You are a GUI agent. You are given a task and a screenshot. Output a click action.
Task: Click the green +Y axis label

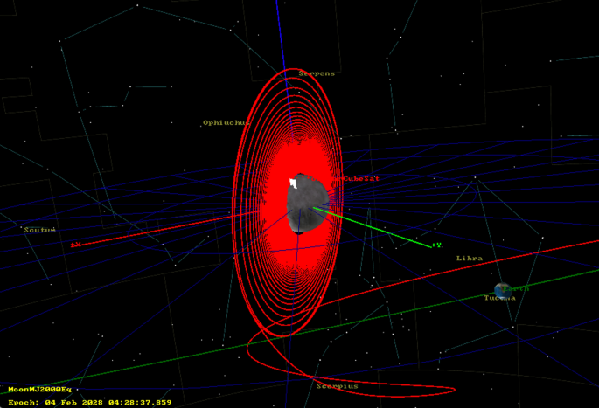(436, 245)
